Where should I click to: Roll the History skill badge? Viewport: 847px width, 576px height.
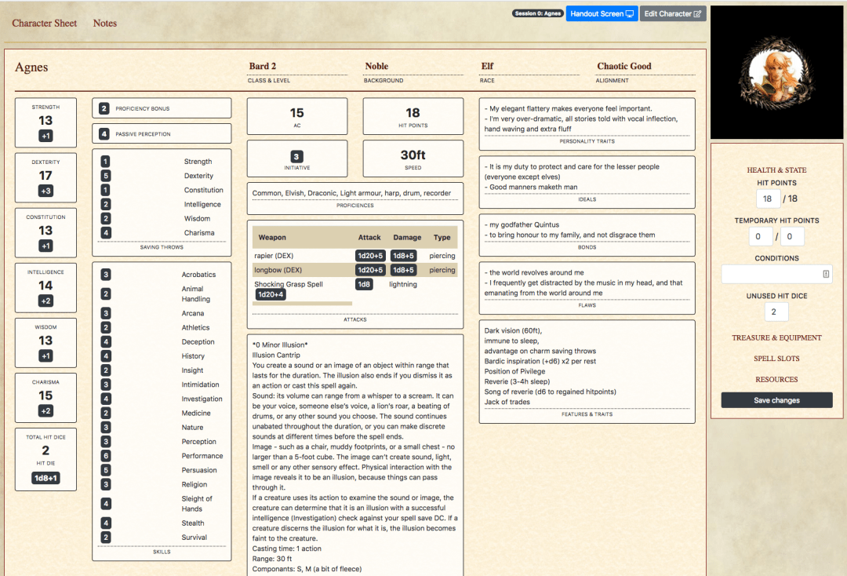pos(106,356)
